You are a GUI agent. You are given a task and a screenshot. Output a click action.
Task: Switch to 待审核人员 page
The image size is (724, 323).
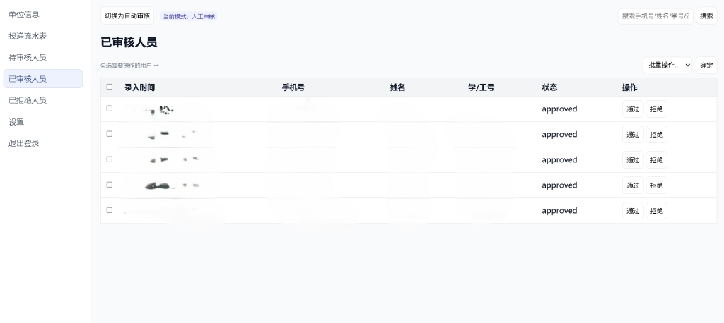coord(28,57)
